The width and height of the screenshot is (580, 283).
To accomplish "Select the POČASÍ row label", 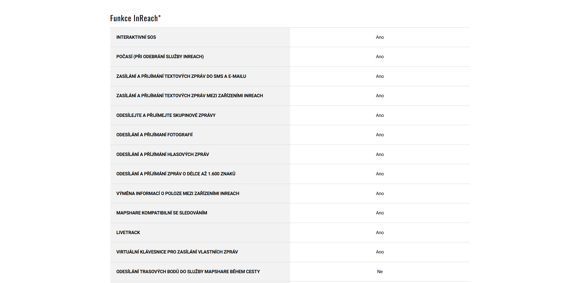I will pyautogui.click(x=160, y=57).
